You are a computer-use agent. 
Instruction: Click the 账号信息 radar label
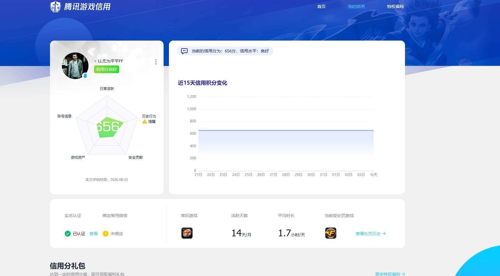(64, 116)
